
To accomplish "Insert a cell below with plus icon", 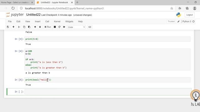I will [13, 27].
